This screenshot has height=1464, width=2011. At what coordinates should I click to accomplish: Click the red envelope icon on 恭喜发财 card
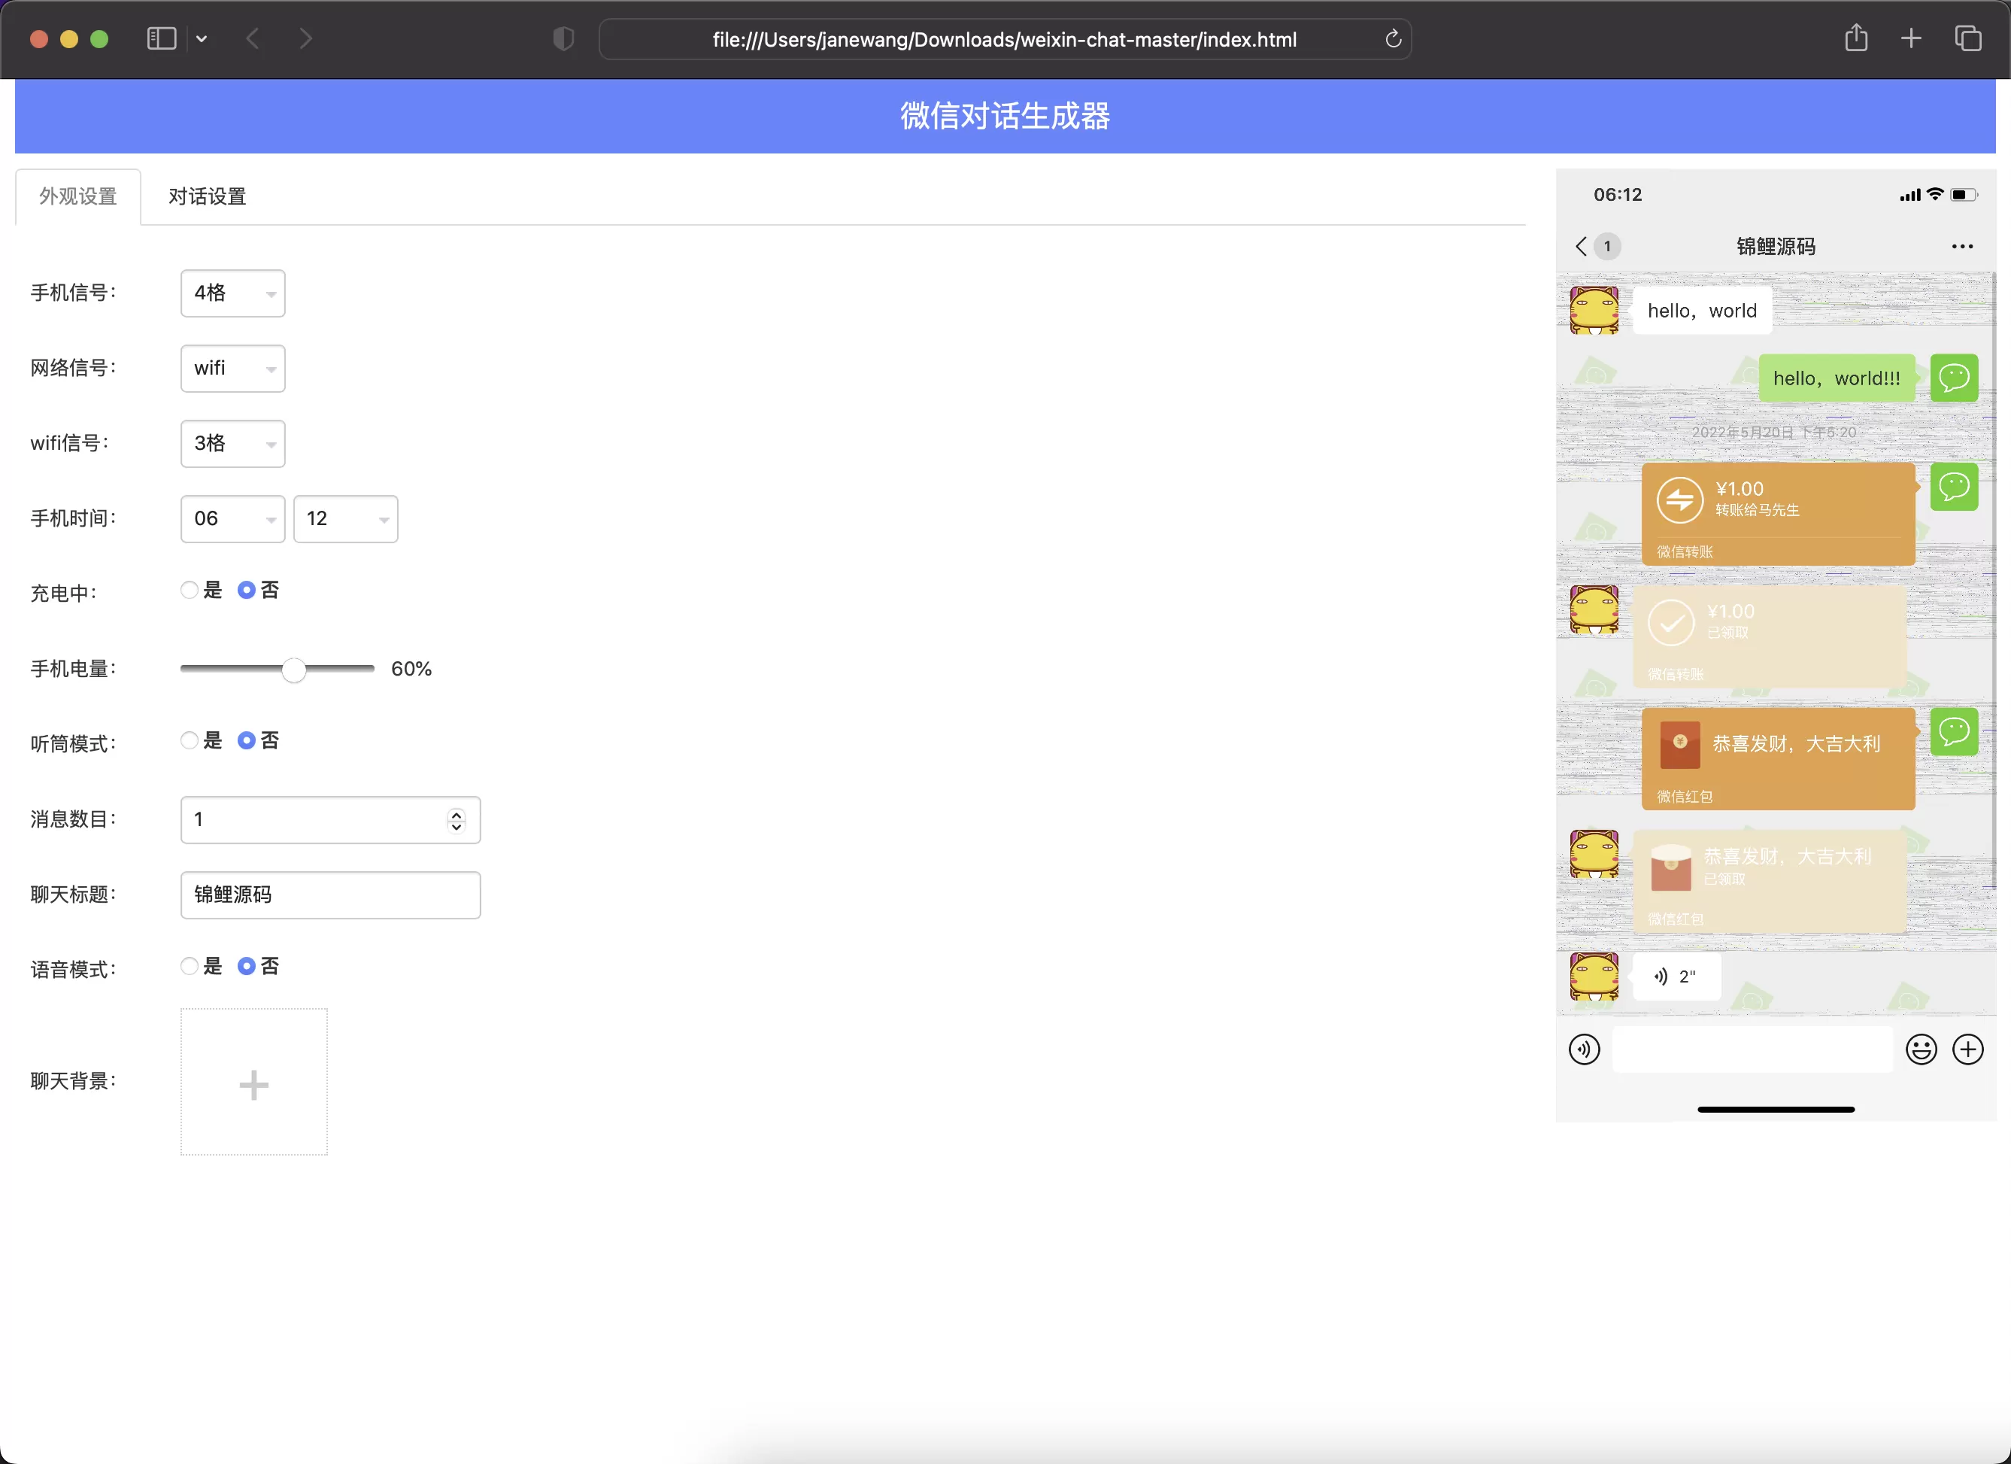[x=1680, y=745]
